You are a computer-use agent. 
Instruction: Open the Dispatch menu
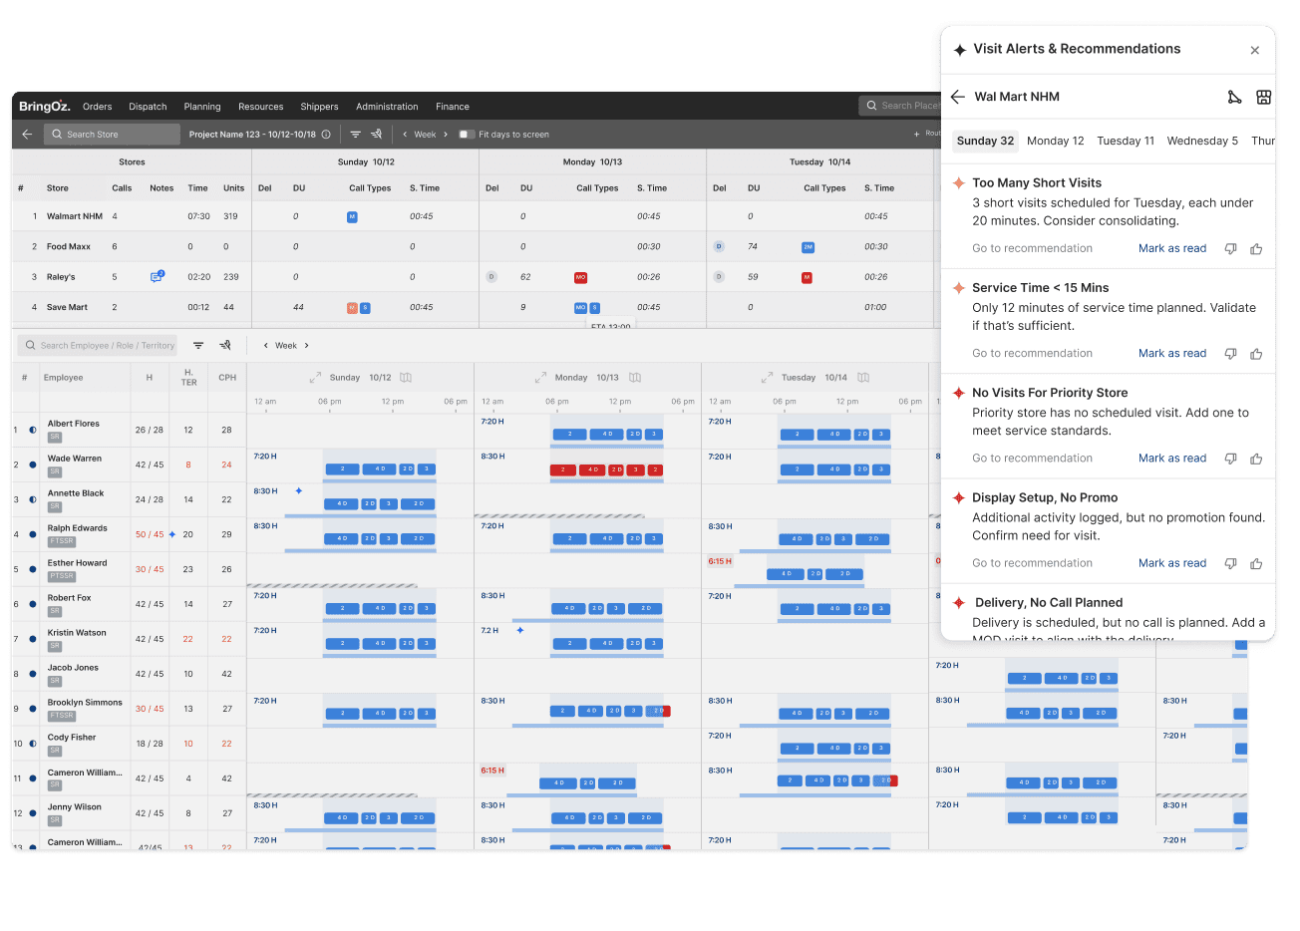(148, 107)
